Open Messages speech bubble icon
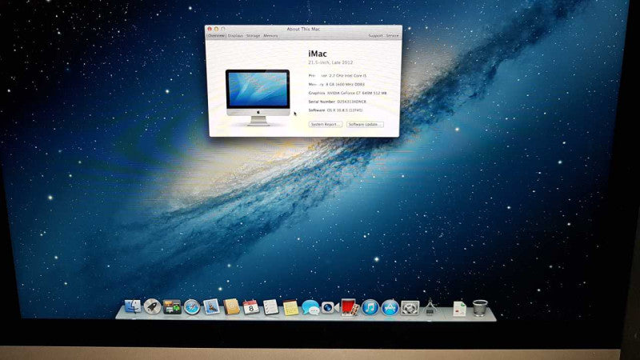This screenshot has width=640, height=360. pyautogui.click(x=310, y=307)
